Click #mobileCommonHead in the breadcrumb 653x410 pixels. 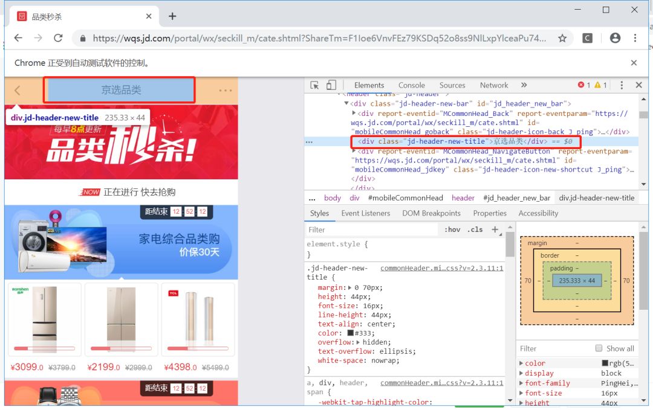point(405,198)
